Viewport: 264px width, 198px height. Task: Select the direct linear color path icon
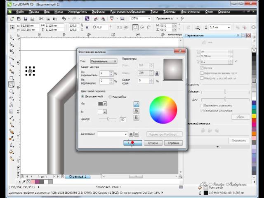(137, 104)
